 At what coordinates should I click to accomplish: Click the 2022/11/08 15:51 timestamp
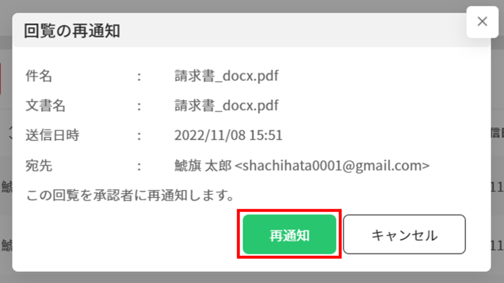coord(228,135)
